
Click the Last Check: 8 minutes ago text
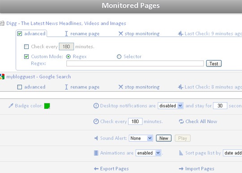(213, 87)
